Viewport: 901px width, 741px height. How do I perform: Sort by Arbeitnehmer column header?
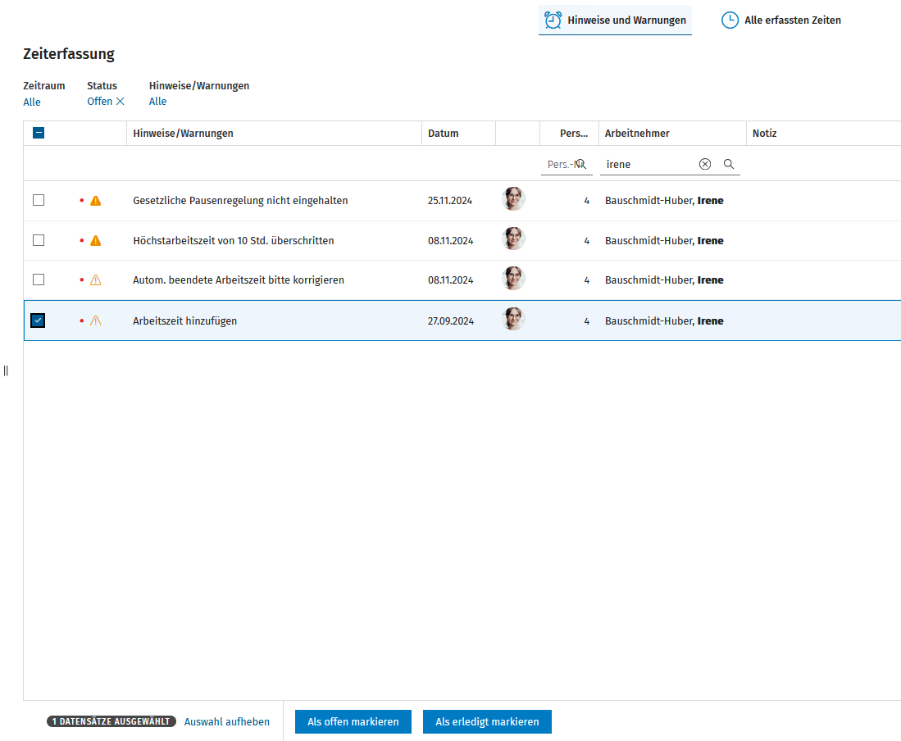point(637,134)
